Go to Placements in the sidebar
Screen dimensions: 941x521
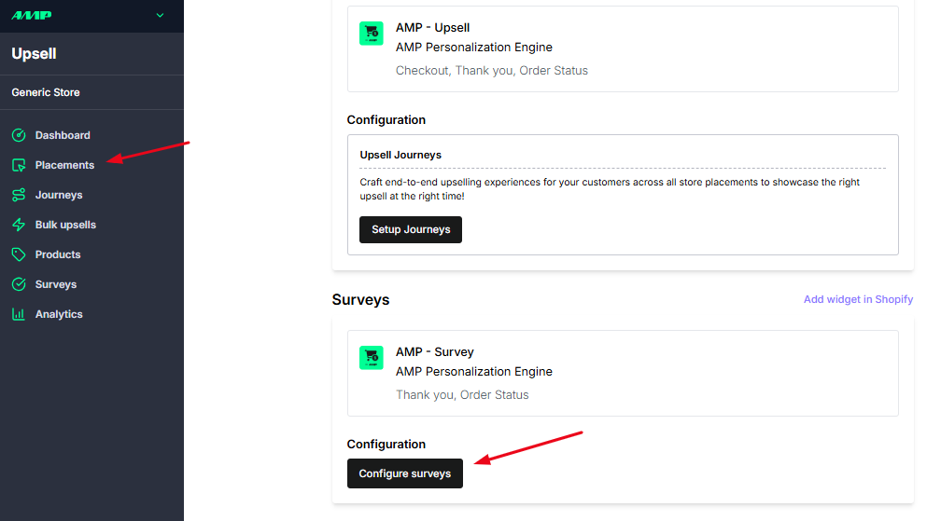pos(64,165)
